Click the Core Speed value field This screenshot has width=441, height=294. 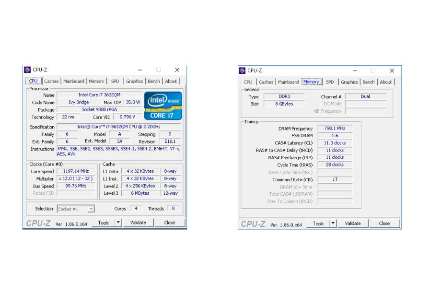point(75,171)
